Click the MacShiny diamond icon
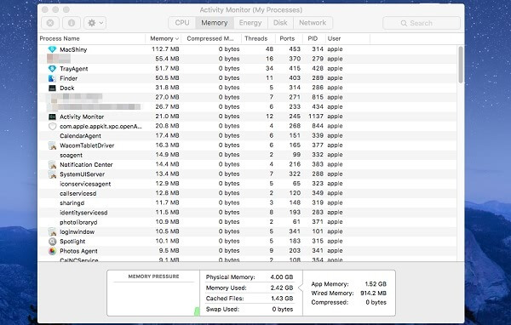The height and width of the screenshot is (325, 511). click(52, 49)
